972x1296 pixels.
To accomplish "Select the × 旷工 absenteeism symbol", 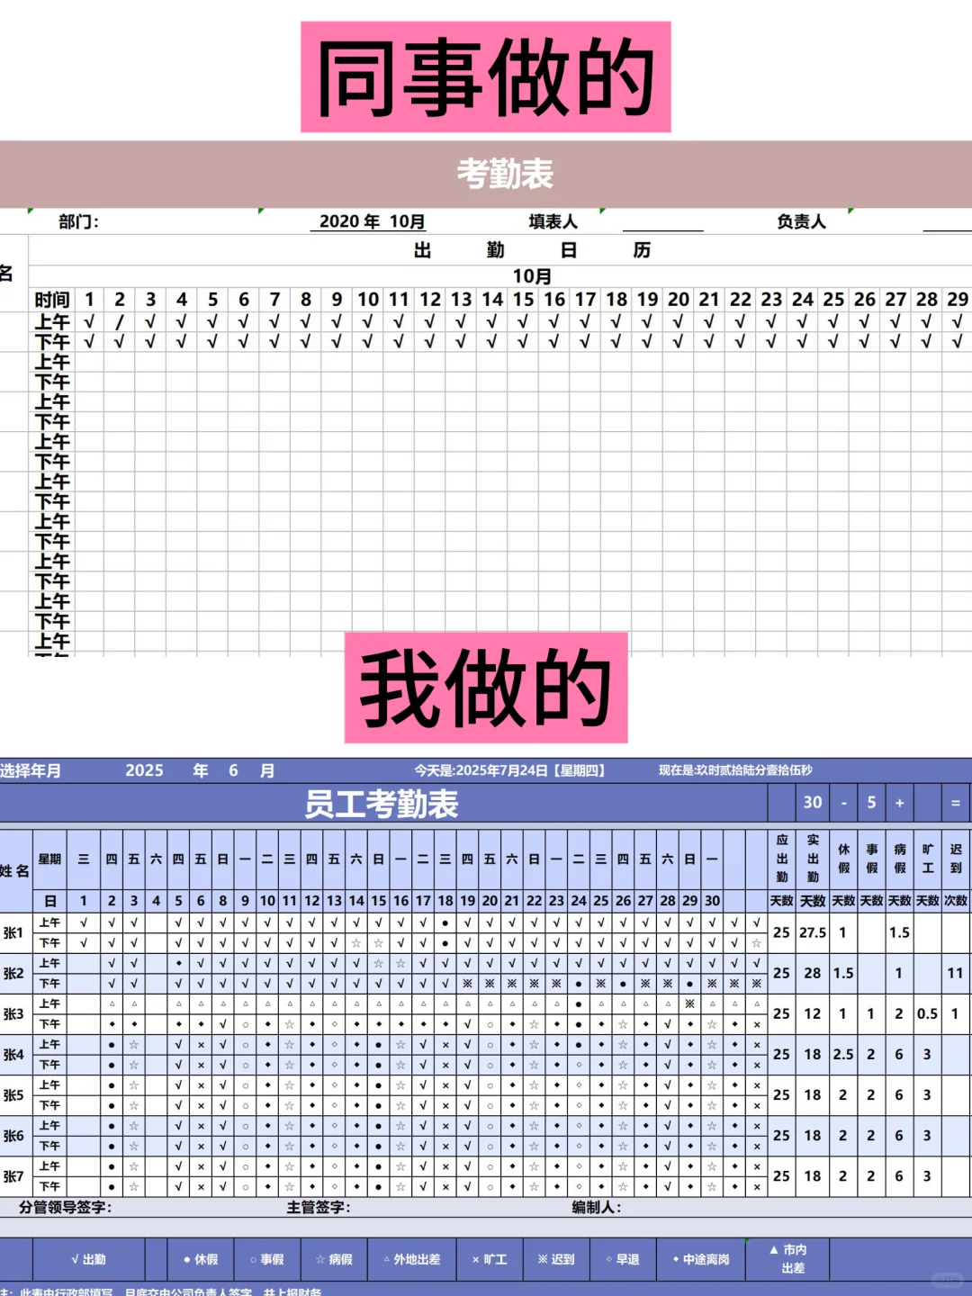I will 489,1259.
